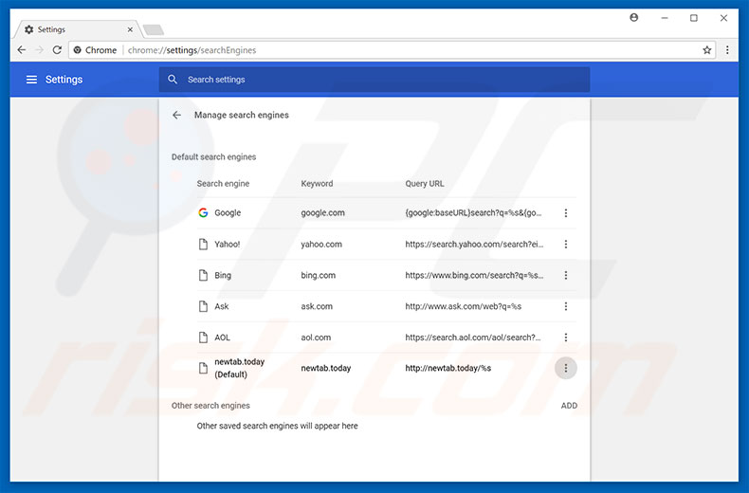Click the page icon next to Ask

click(x=203, y=306)
